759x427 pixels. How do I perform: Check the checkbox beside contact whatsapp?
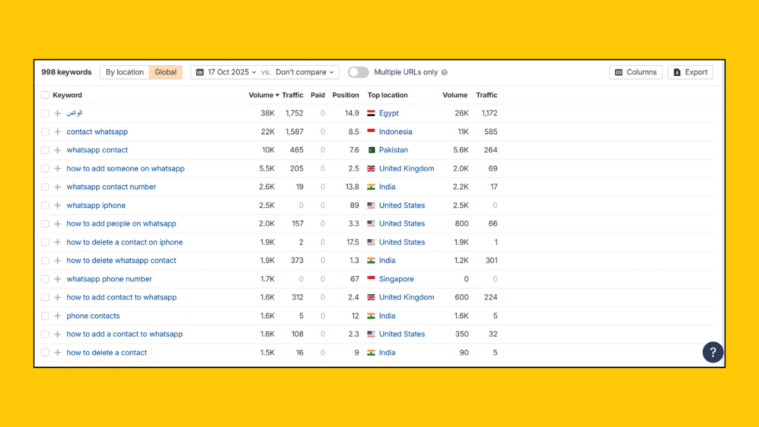tap(44, 132)
